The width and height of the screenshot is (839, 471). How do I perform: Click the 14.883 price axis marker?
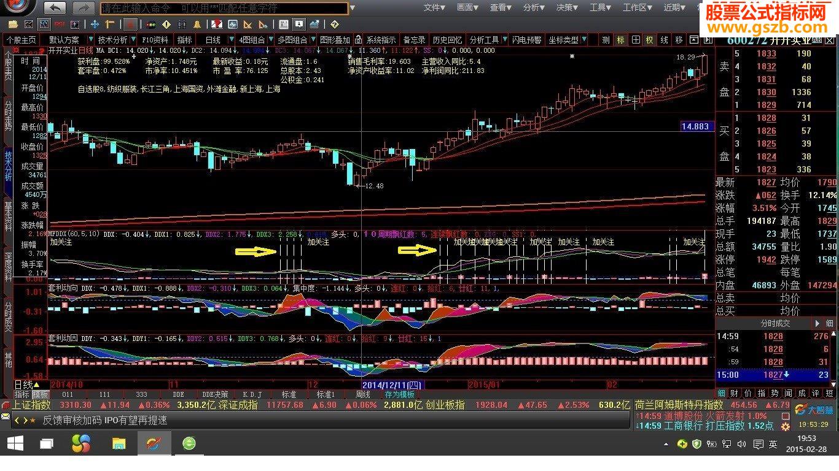coord(698,126)
